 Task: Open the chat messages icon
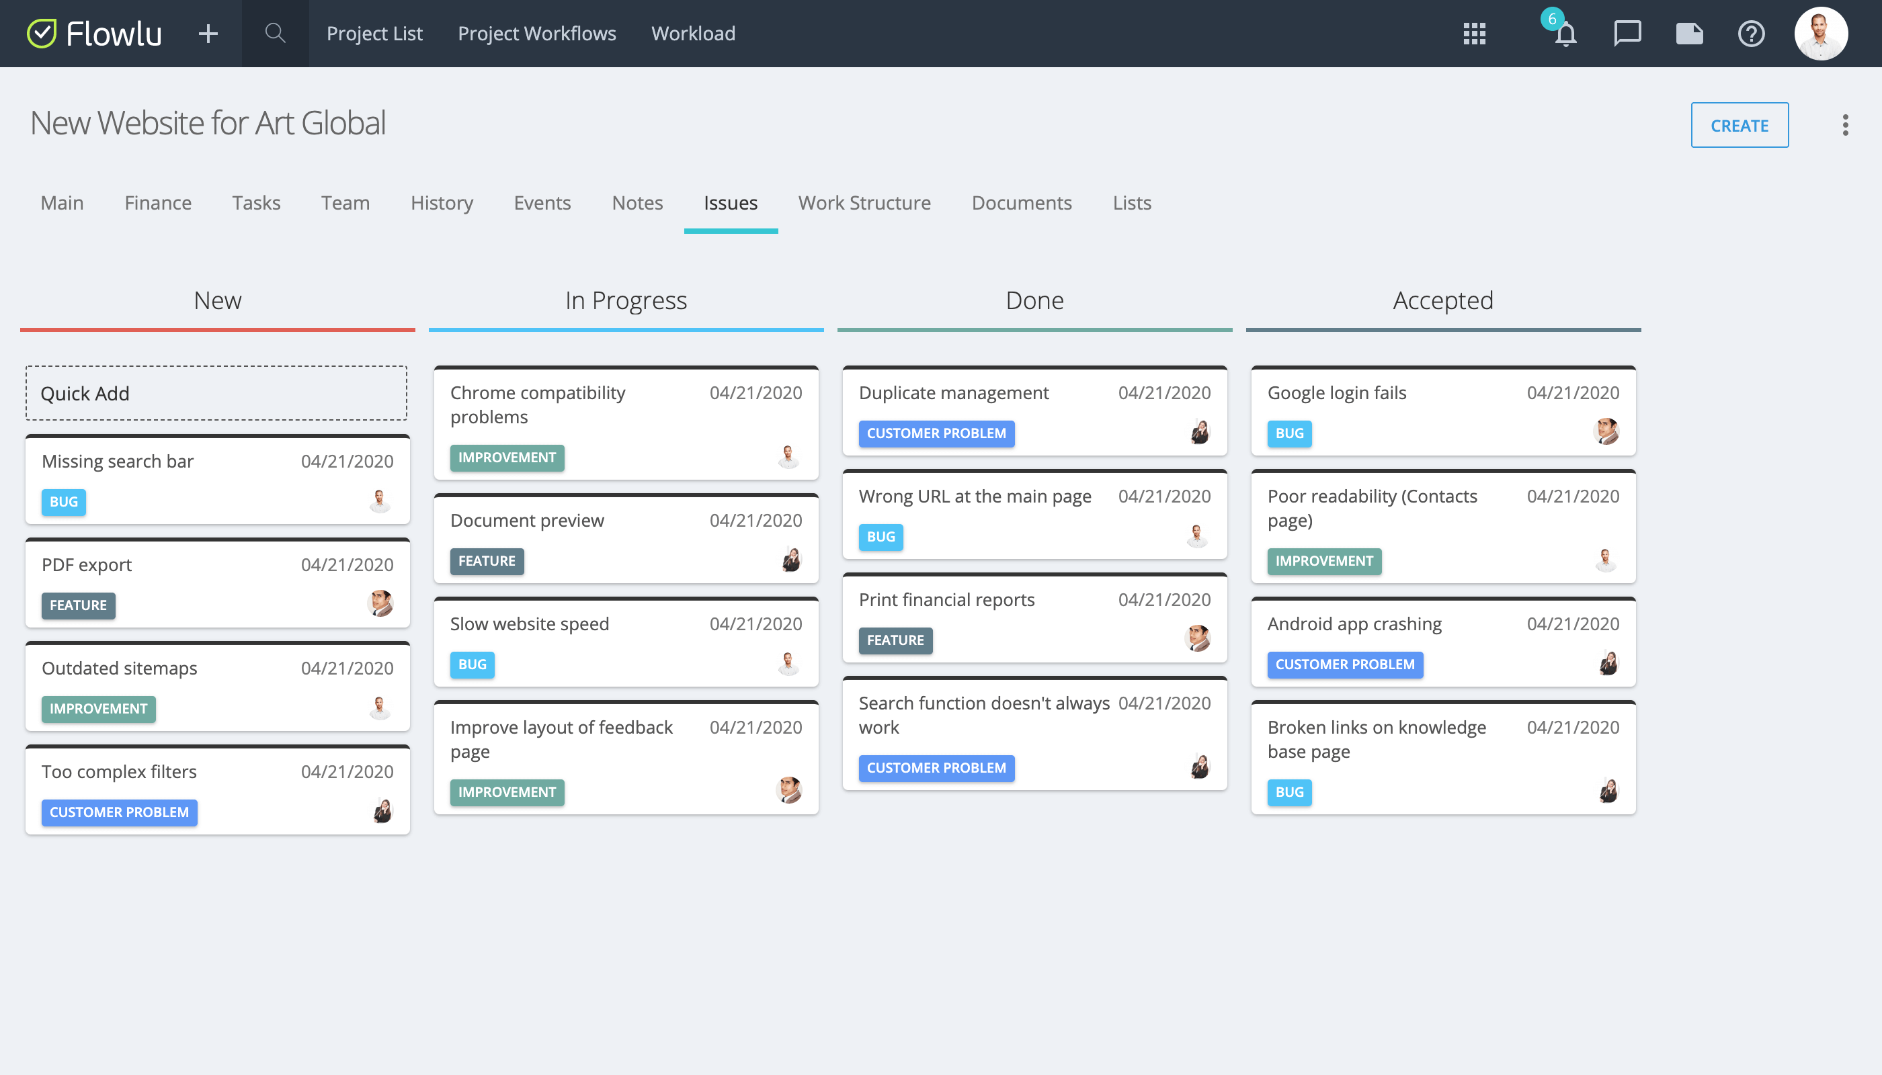pos(1627,33)
